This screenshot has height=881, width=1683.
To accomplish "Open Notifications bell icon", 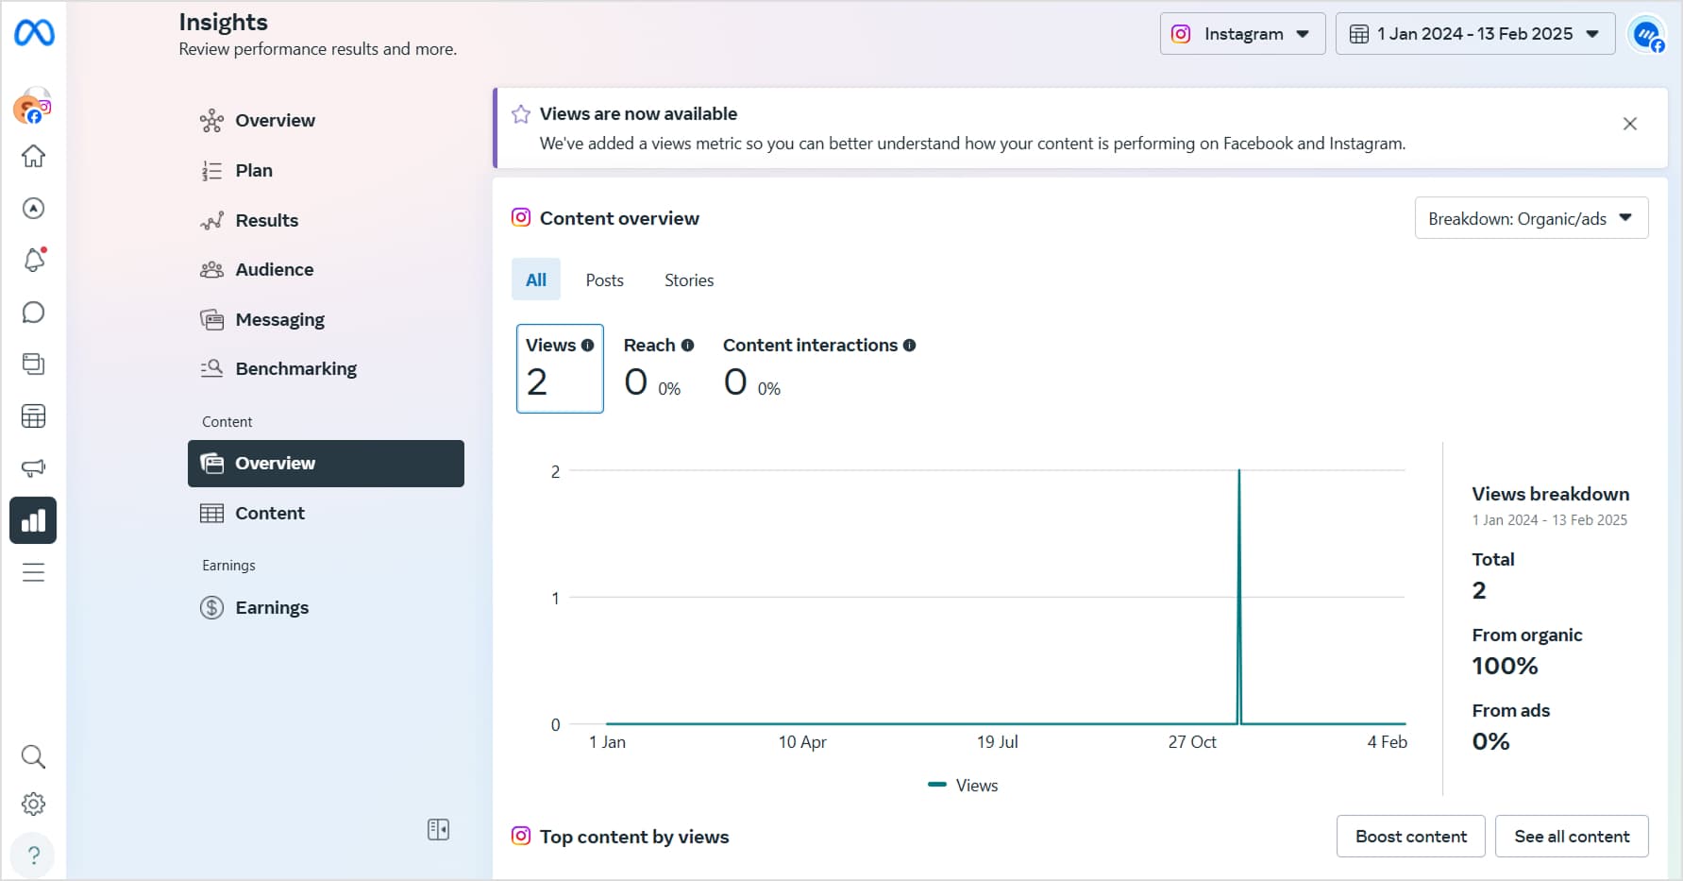I will (33, 260).
